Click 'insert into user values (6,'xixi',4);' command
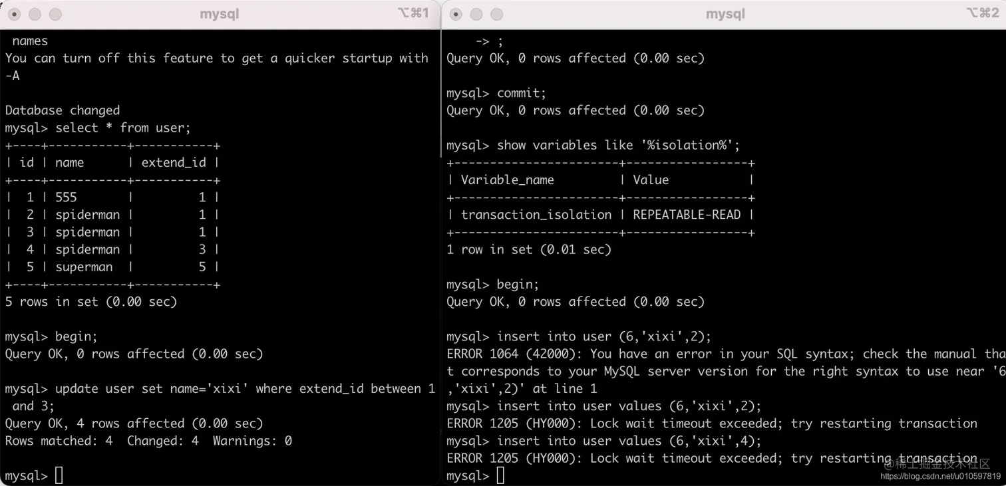Viewport: 1006px width, 486px height. coord(629,441)
